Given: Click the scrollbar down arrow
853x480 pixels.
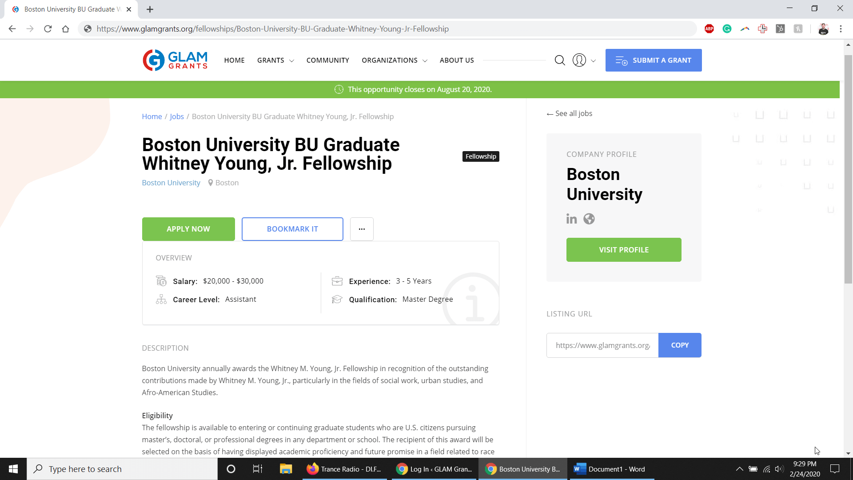Looking at the screenshot, I should point(848,453).
